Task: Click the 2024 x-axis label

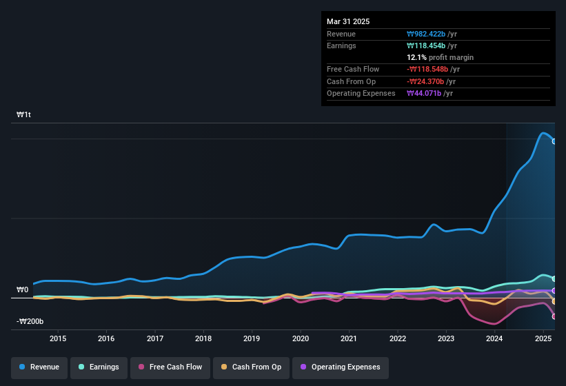Action: pyautogui.click(x=494, y=338)
